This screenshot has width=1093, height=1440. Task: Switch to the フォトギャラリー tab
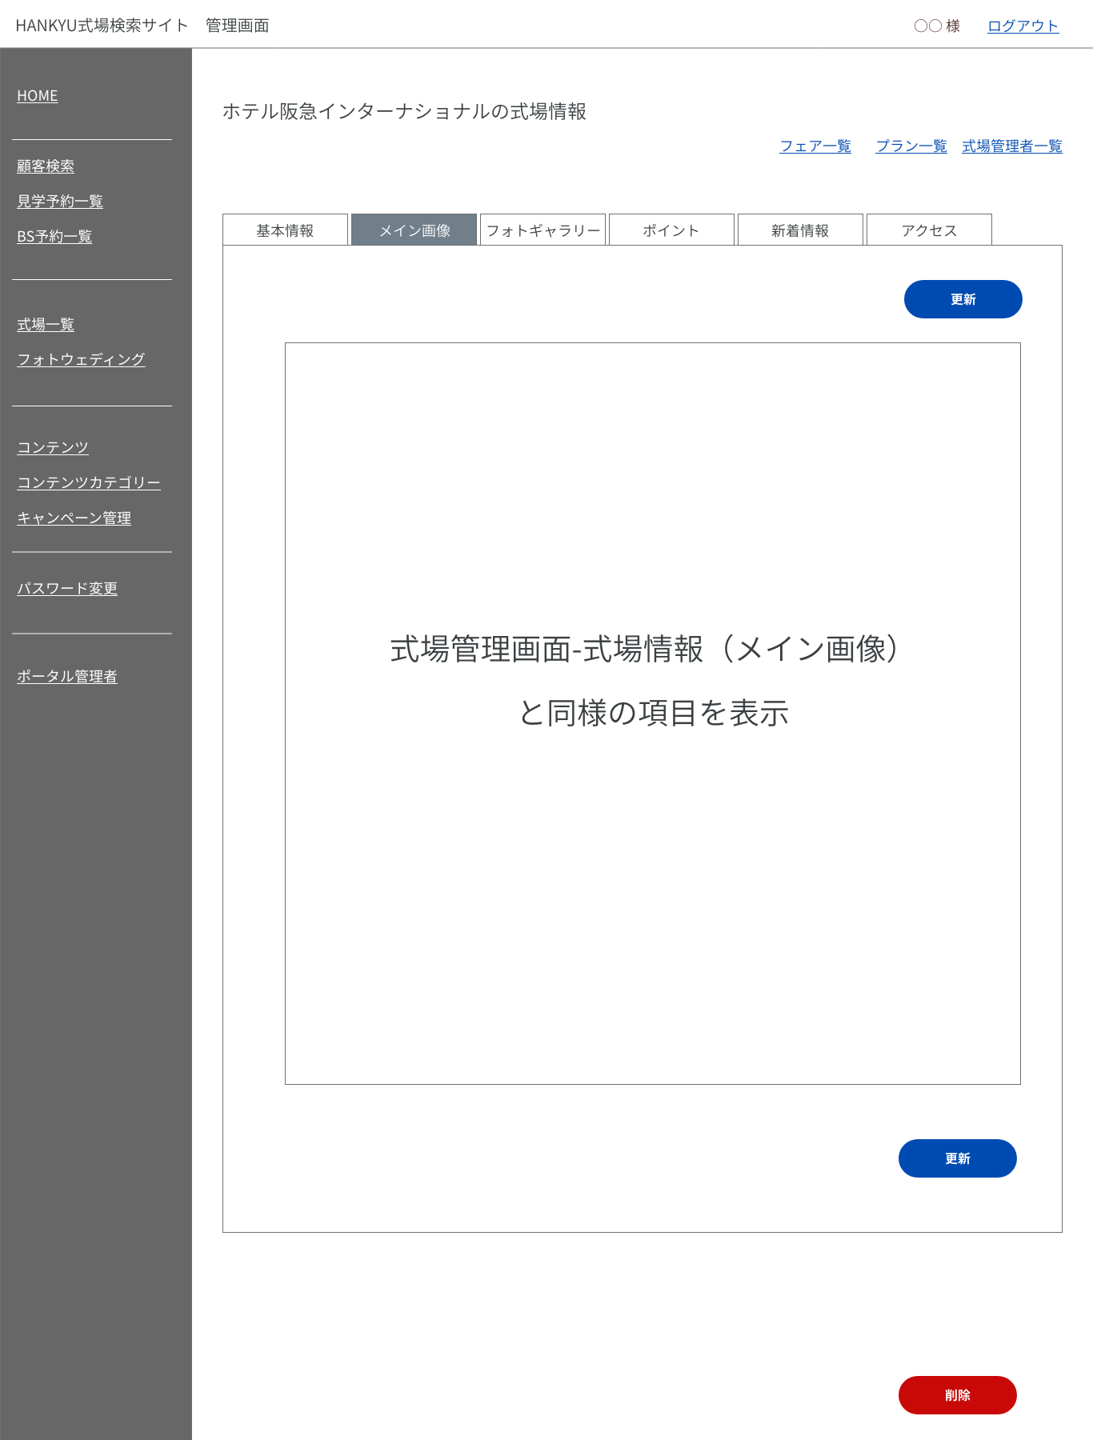point(542,230)
